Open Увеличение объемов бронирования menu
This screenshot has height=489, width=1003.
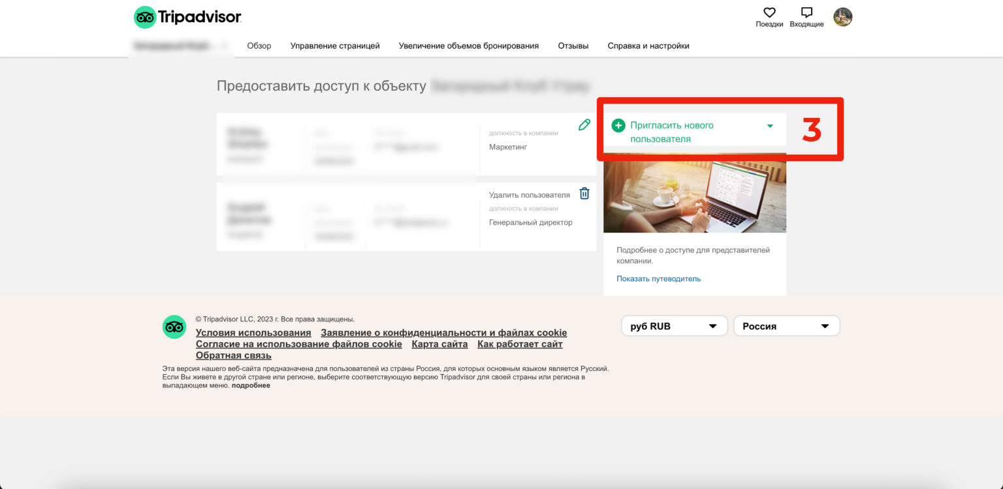click(x=469, y=46)
